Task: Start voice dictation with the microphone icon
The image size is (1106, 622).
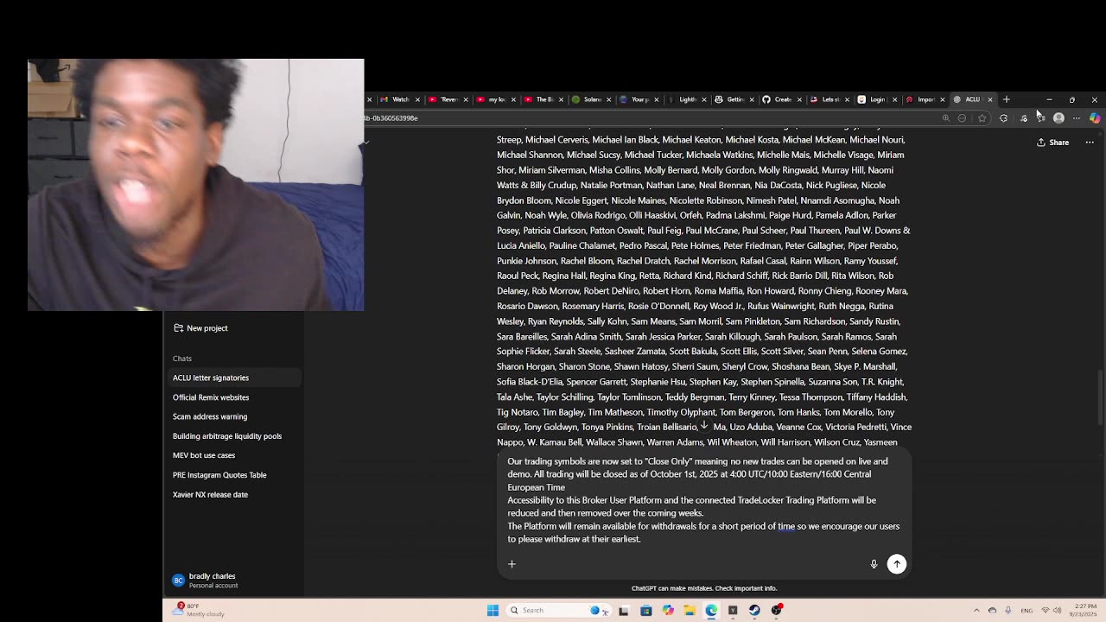Action: click(x=874, y=564)
